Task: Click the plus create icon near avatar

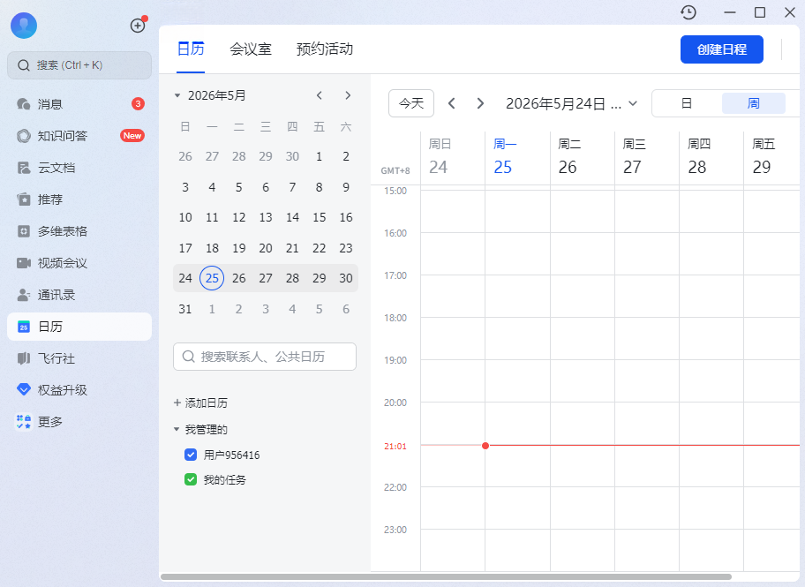Action: (138, 26)
